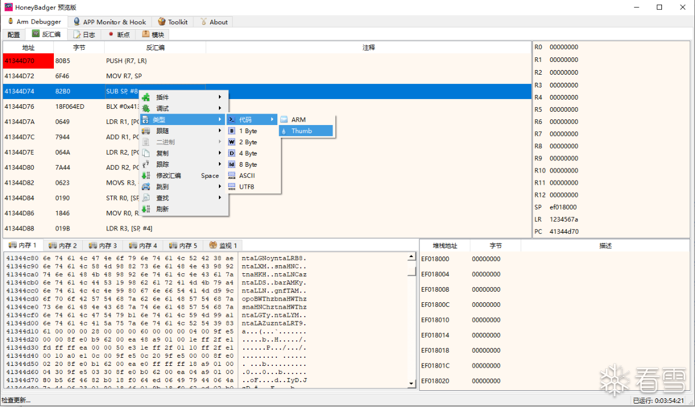Select stack address EF018000 row

(x=554, y=259)
